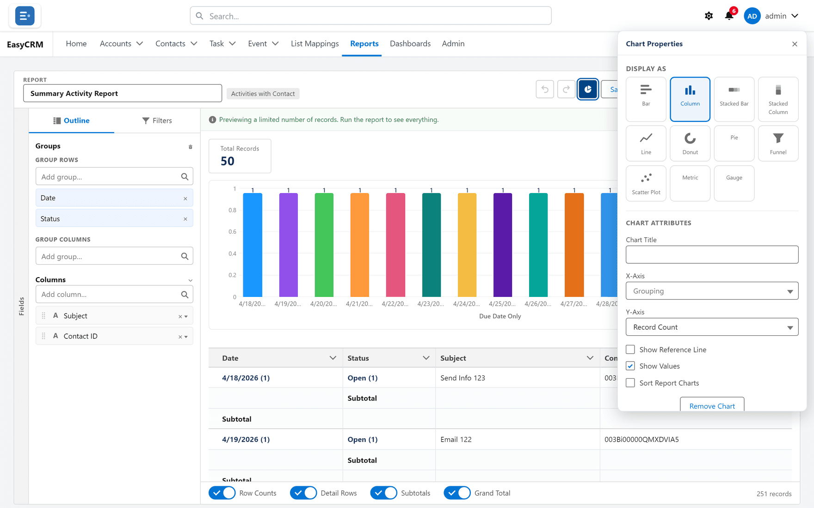The height and width of the screenshot is (508, 814).
Task: Disable the Row Counts toggle
Action: click(x=222, y=493)
